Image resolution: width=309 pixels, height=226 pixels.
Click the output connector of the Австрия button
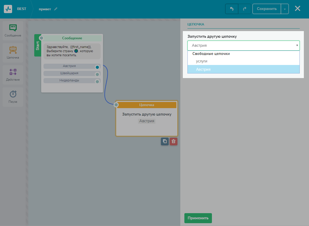tap(97, 67)
